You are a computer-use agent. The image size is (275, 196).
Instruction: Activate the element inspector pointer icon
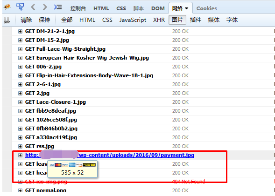coord(20,7)
